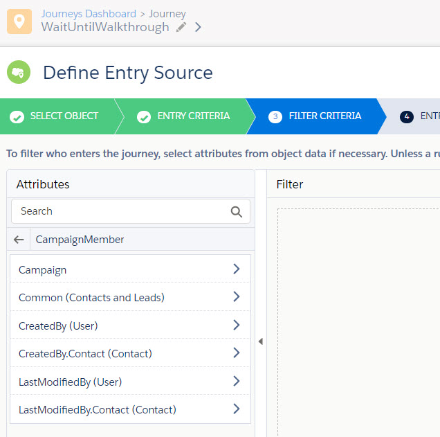Click the chevron next to the journey name
This screenshot has width=440, height=437.
(198, 28)
